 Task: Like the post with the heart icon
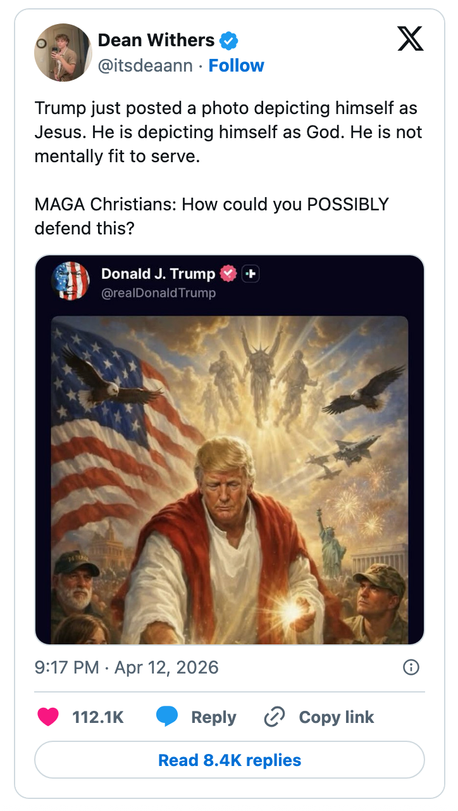[48, 717]
